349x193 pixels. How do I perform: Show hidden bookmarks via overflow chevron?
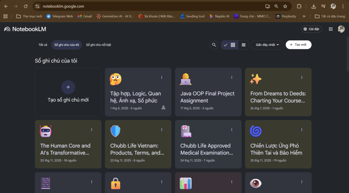point(304,16)
